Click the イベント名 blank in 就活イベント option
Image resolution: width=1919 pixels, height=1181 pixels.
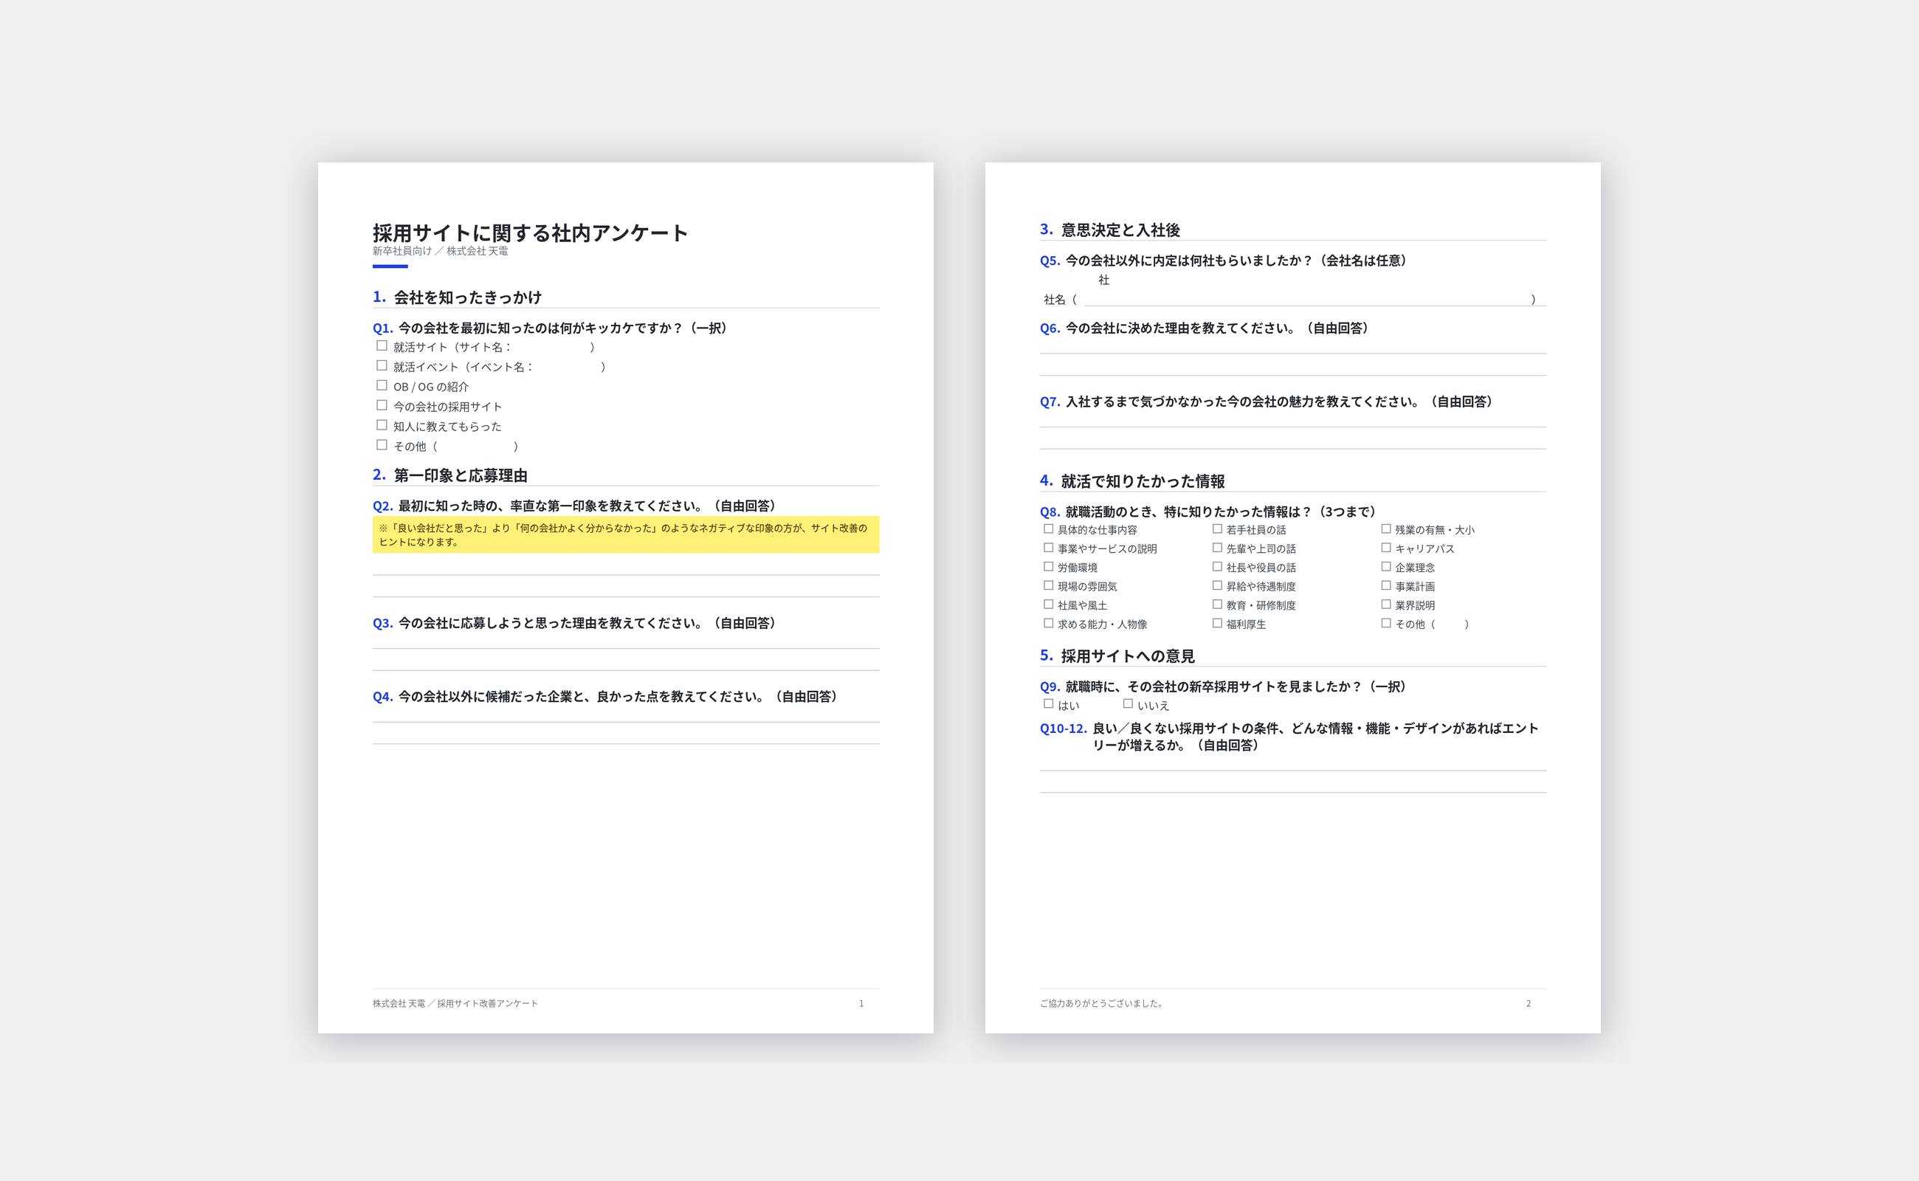(566, 366)
